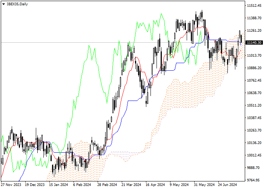The height and width of the screenshot is (189, 264).
Task: Click the 27 Nov 2023 date label
Action: click(x=11, y=185)
